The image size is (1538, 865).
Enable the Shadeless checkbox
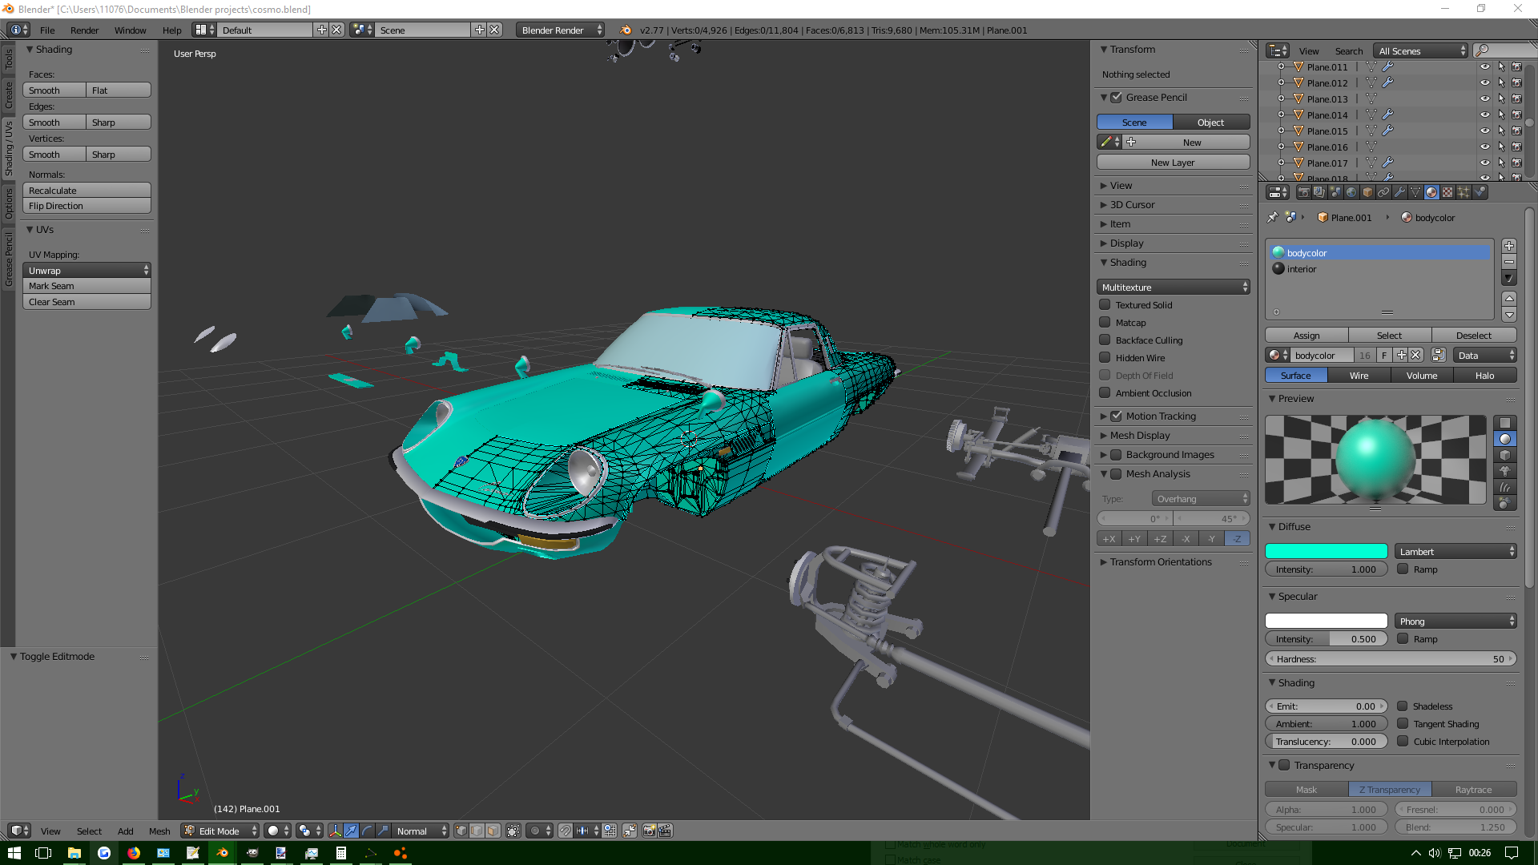1403,706
